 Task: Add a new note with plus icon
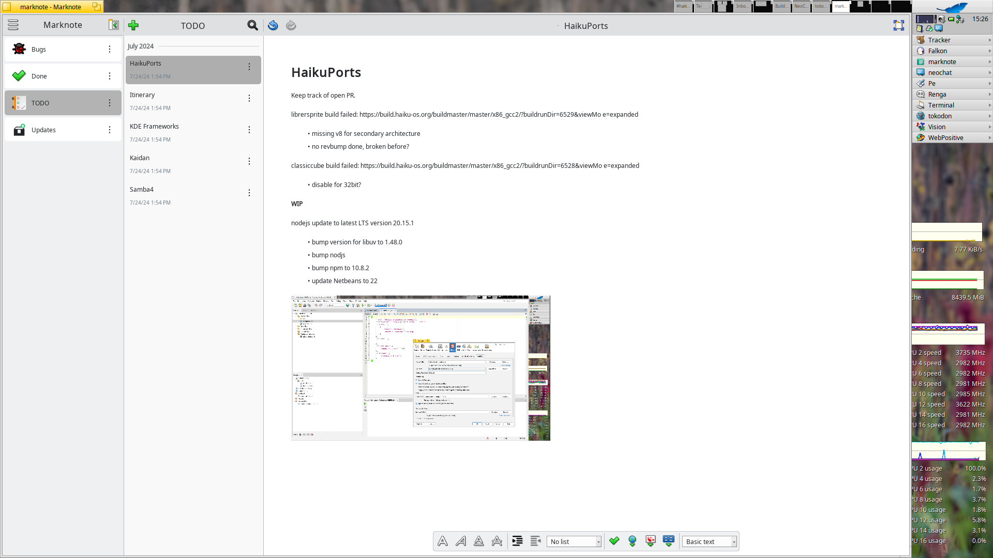point(133,25)
